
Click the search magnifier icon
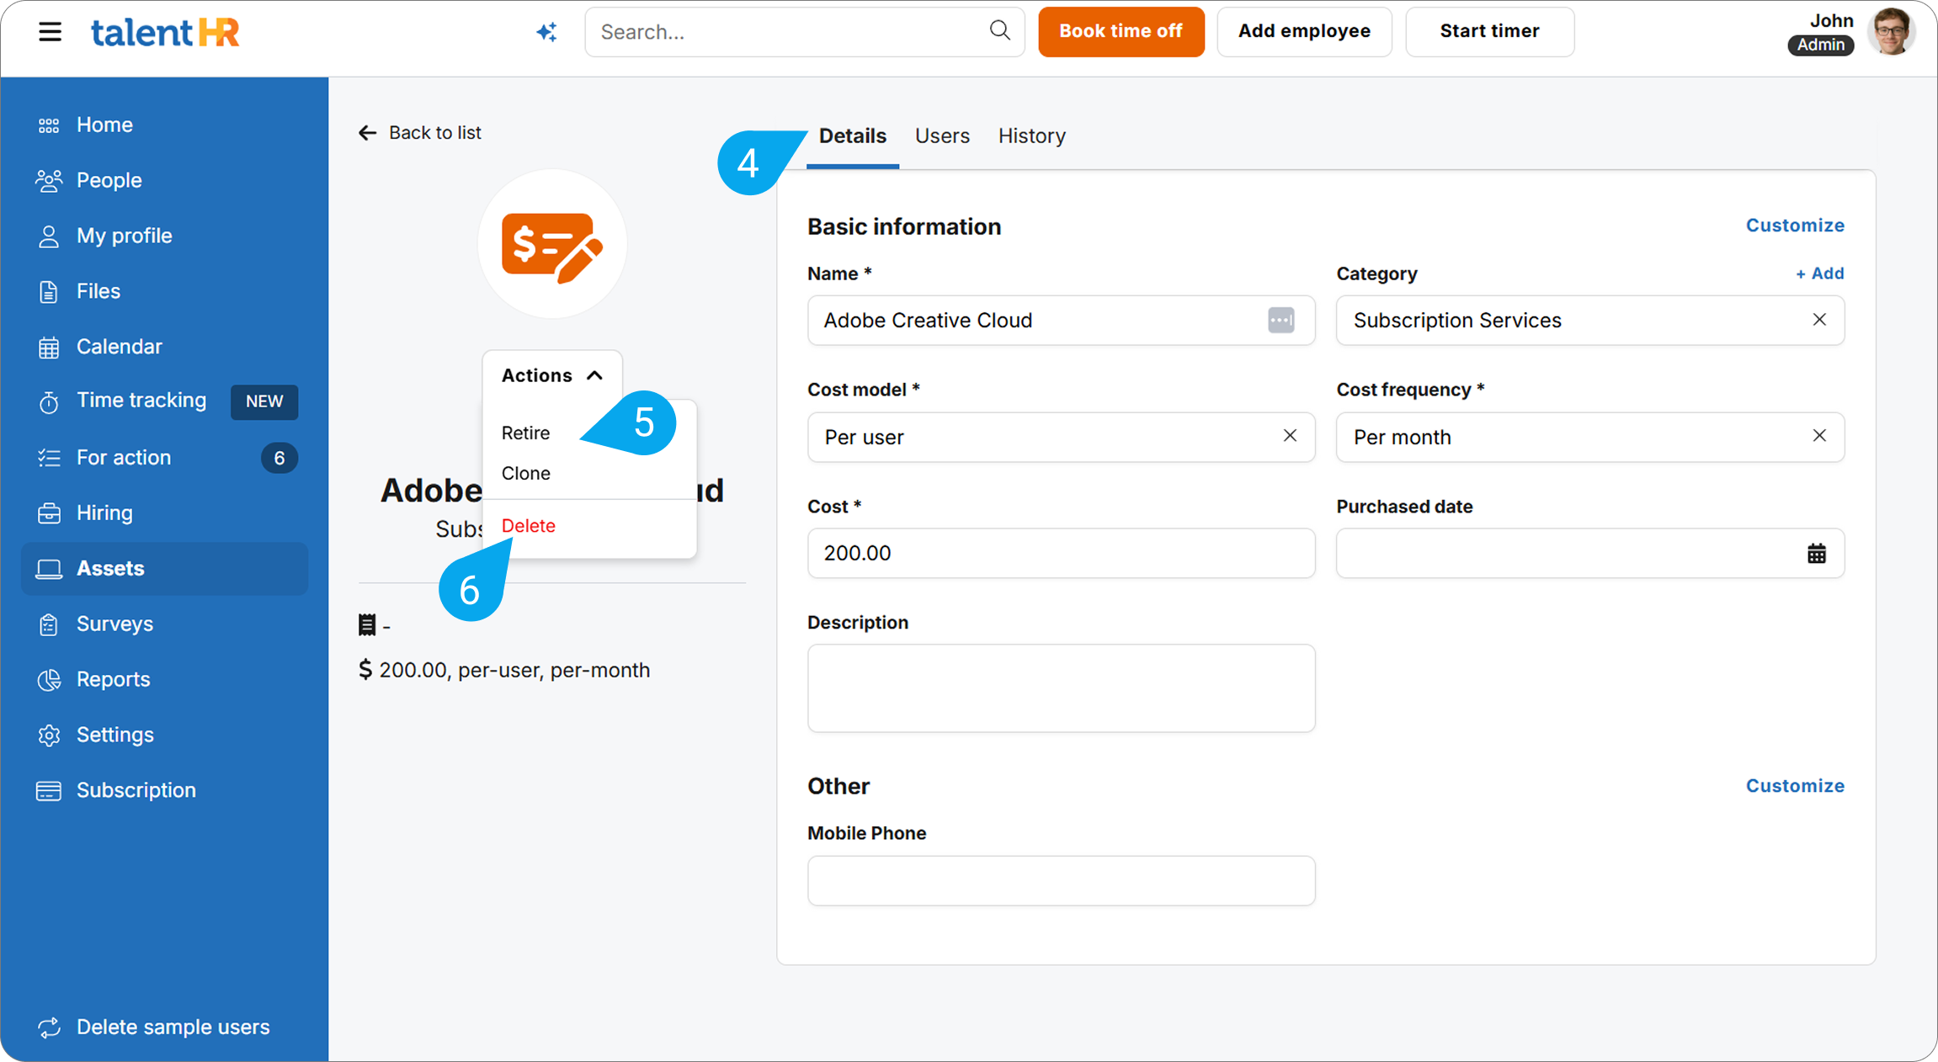[x=999, y=30]
